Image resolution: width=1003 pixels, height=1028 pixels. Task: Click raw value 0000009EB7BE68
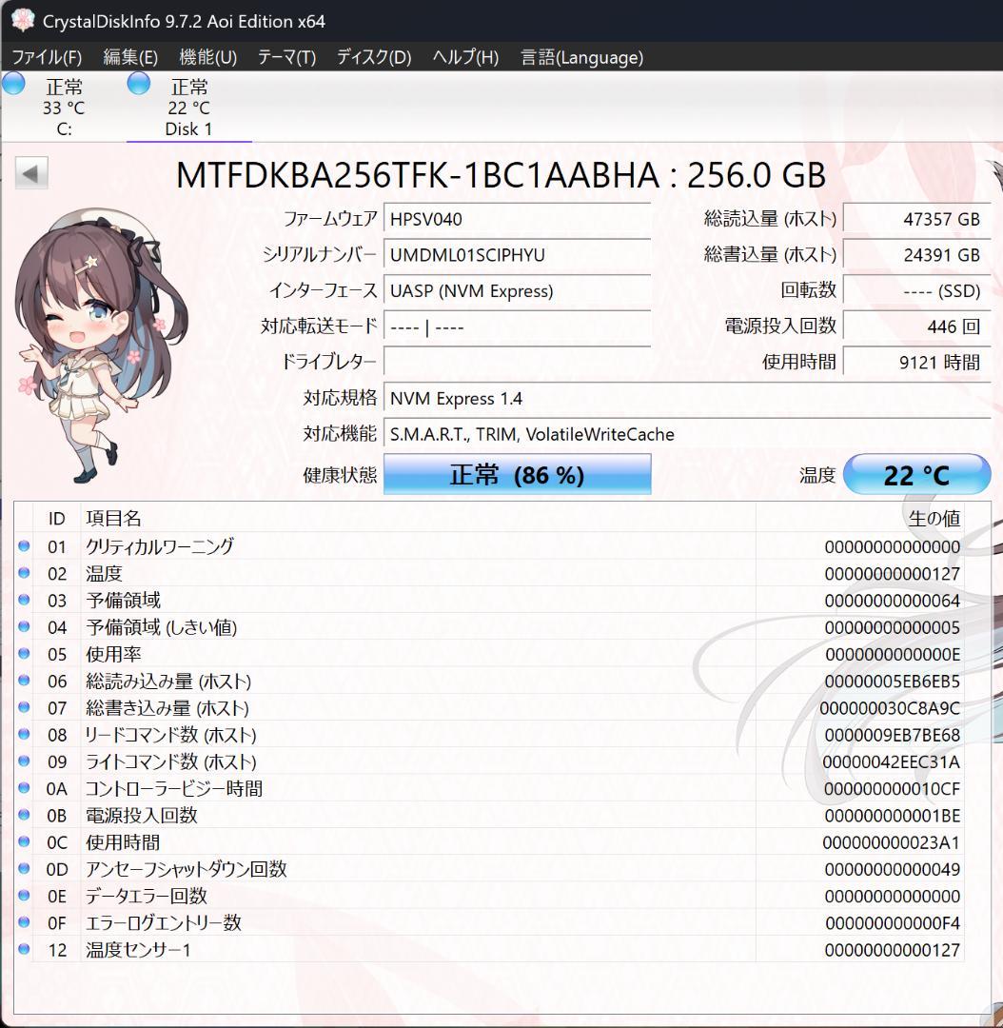pyautogui.click(x=893, y=735)
